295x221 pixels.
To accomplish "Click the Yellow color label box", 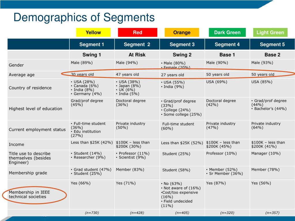I will (x=93, y=32).
